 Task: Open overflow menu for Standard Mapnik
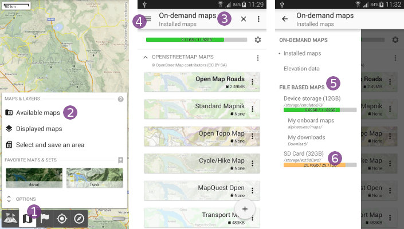pyautogui.click(x=253, y=109)
